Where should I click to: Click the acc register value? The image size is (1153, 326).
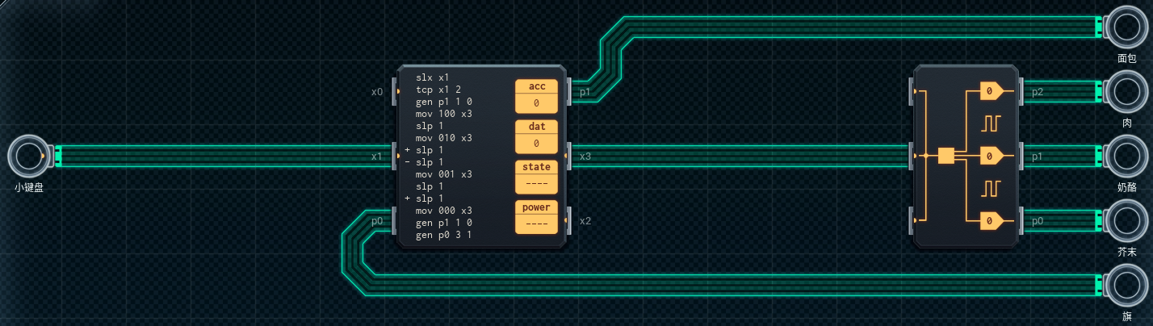click(536, 103)
